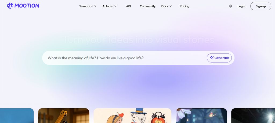This screenshot has height=123, width=275.
Task: Click the Generate button
Action: pyautogui.click(x=219, y=58)
